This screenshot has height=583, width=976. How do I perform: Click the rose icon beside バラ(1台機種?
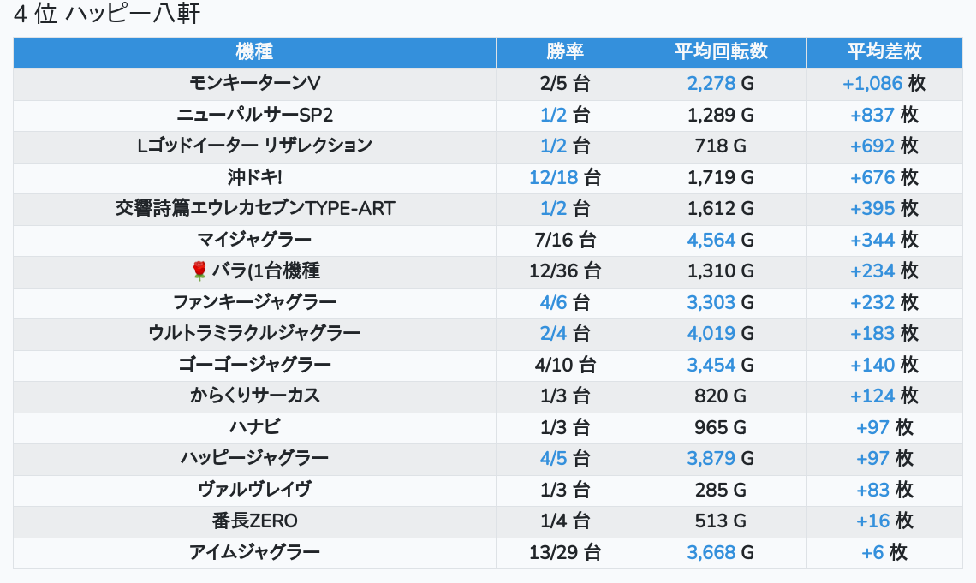pyautogui.click(x=199, y=271)
